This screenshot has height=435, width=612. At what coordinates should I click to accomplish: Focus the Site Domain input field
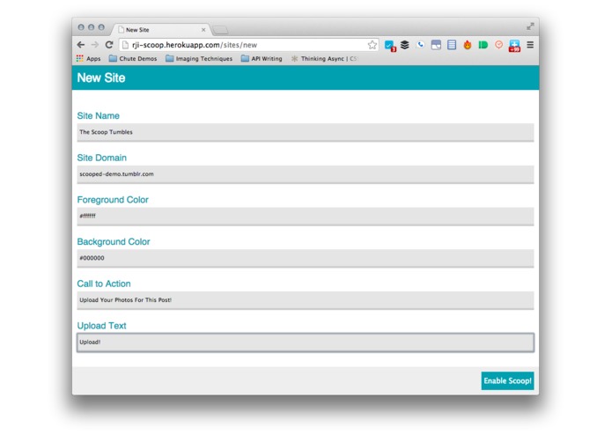(x=306, y=174)
